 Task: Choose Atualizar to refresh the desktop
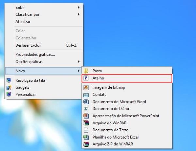[x=44, y=22]
